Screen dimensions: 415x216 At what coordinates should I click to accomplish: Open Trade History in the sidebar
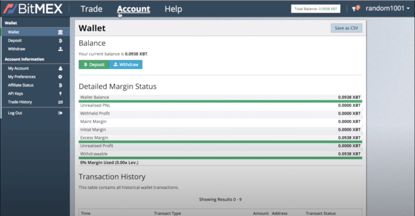tap(36, 102)
